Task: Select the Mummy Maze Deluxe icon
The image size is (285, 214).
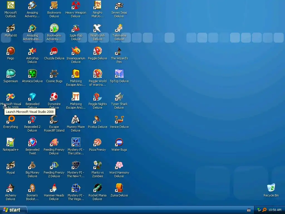Action: coord(76,120)
